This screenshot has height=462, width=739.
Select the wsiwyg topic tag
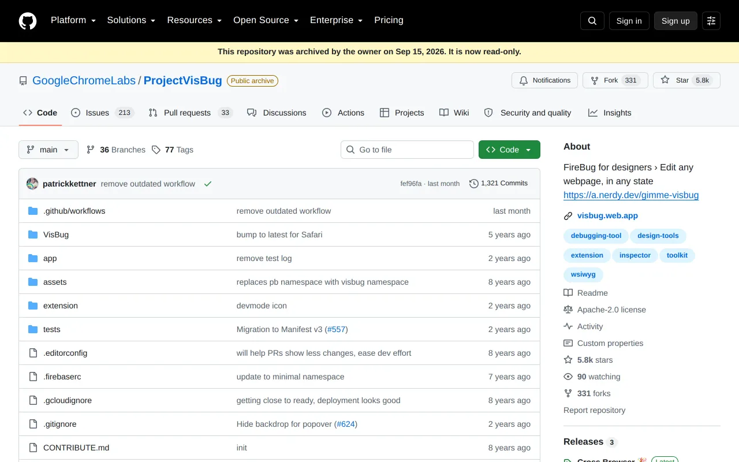coord(583,275)
